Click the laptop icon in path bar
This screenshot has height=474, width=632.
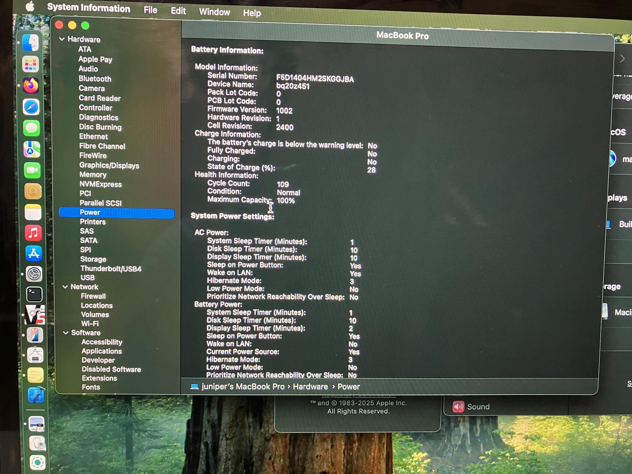(194, 387)
